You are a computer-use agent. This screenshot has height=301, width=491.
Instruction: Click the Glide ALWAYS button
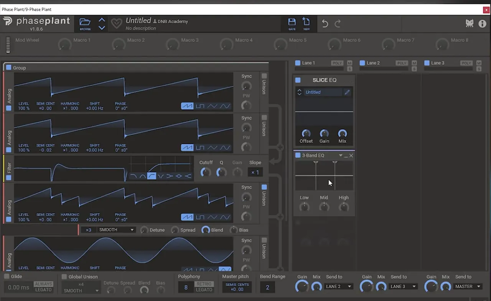pyautogui.click(x=43, y=284)
